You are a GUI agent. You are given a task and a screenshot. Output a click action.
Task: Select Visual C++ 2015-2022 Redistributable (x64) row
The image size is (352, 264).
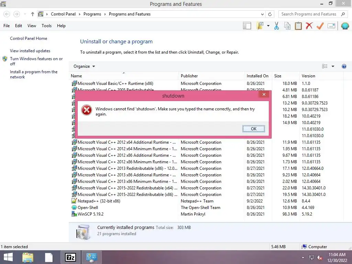(207, 188)
